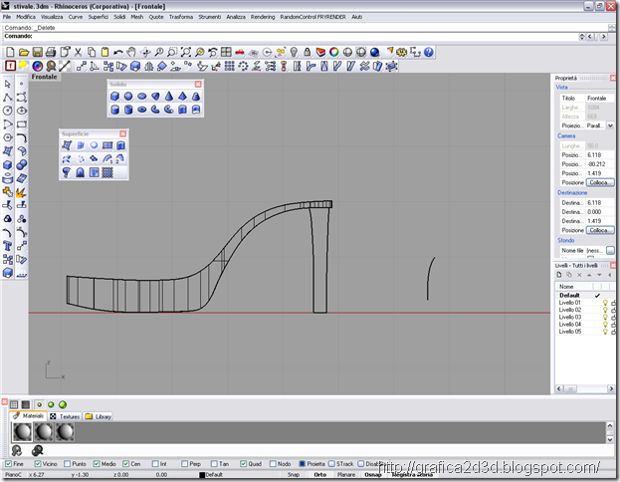This screenshot has height=482, width=620.
Task: Create a new document with the New icon
Action: [10, 52]
